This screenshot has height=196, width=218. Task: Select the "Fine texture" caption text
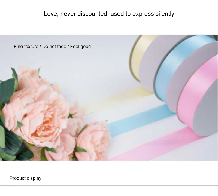26,46
